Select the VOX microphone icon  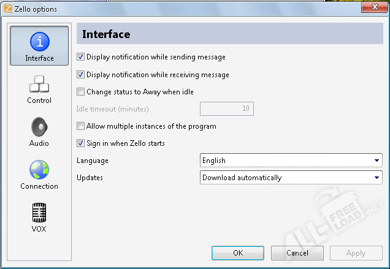39,213
